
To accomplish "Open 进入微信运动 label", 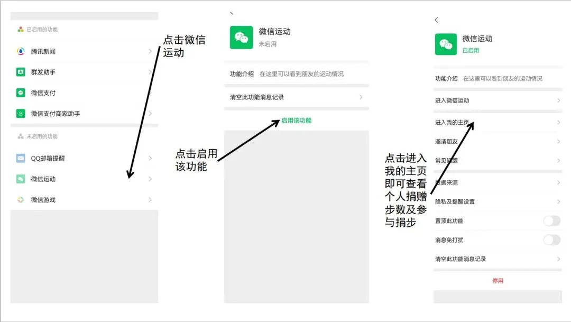I will 452,100.
